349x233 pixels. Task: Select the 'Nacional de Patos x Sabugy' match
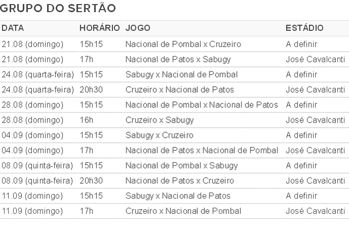[x=178, y=60]
